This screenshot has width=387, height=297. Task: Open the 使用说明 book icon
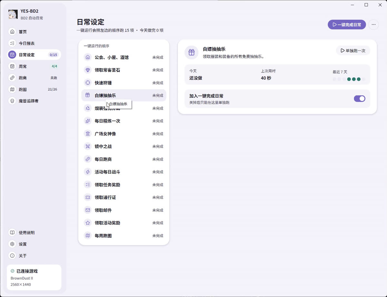pos(12,233)
